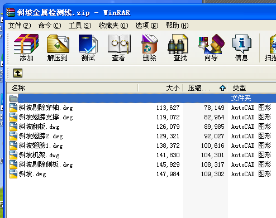Click the WinRAR title bar books icon
The image size is (276, 218).
10,13
